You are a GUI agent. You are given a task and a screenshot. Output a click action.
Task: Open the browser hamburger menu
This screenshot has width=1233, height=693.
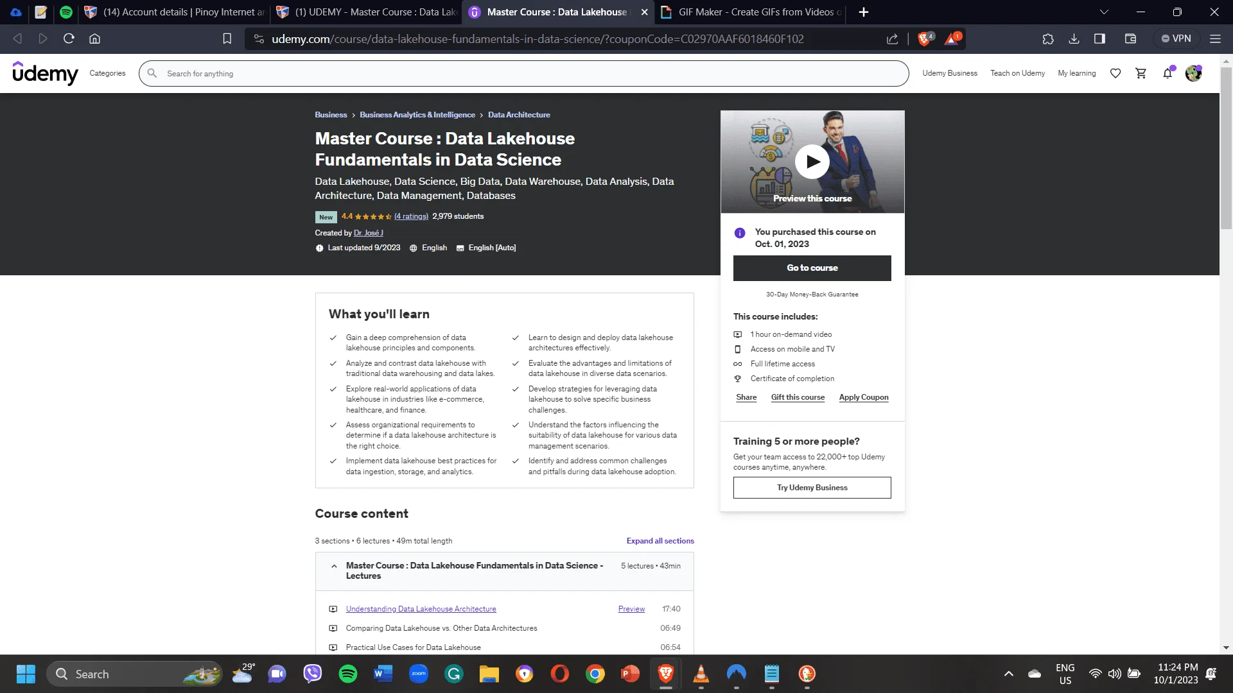pos(1215,38)
